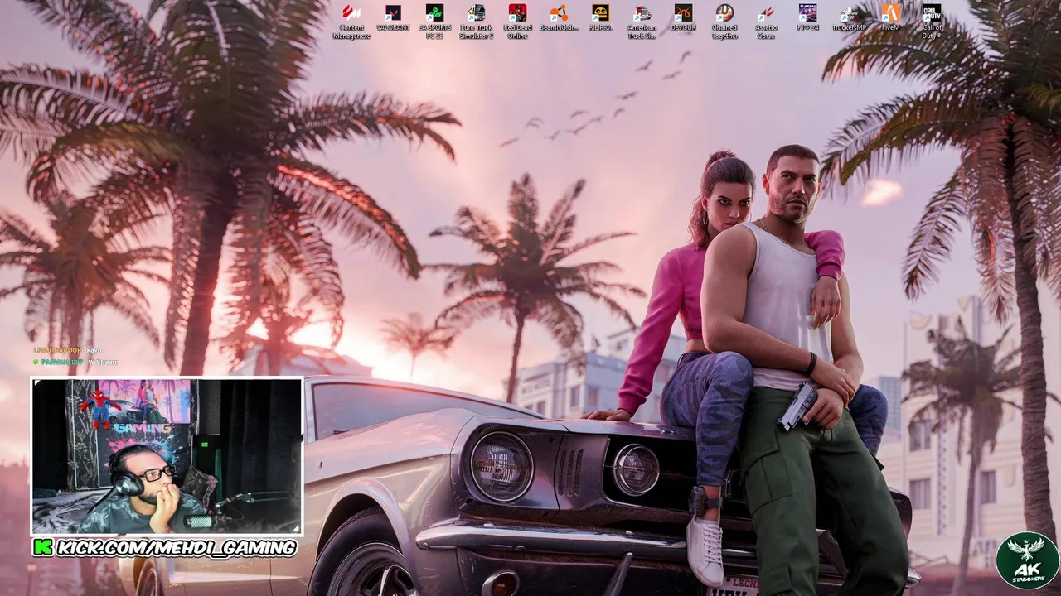Select the Euro Truck Simulator 2 icon
The image size is (1061, 596).
(476, 22)
